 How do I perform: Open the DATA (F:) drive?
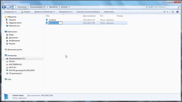[13, 67]
